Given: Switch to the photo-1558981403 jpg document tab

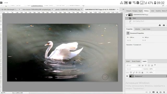Looking at the screenshot, I should coord(68,9).
